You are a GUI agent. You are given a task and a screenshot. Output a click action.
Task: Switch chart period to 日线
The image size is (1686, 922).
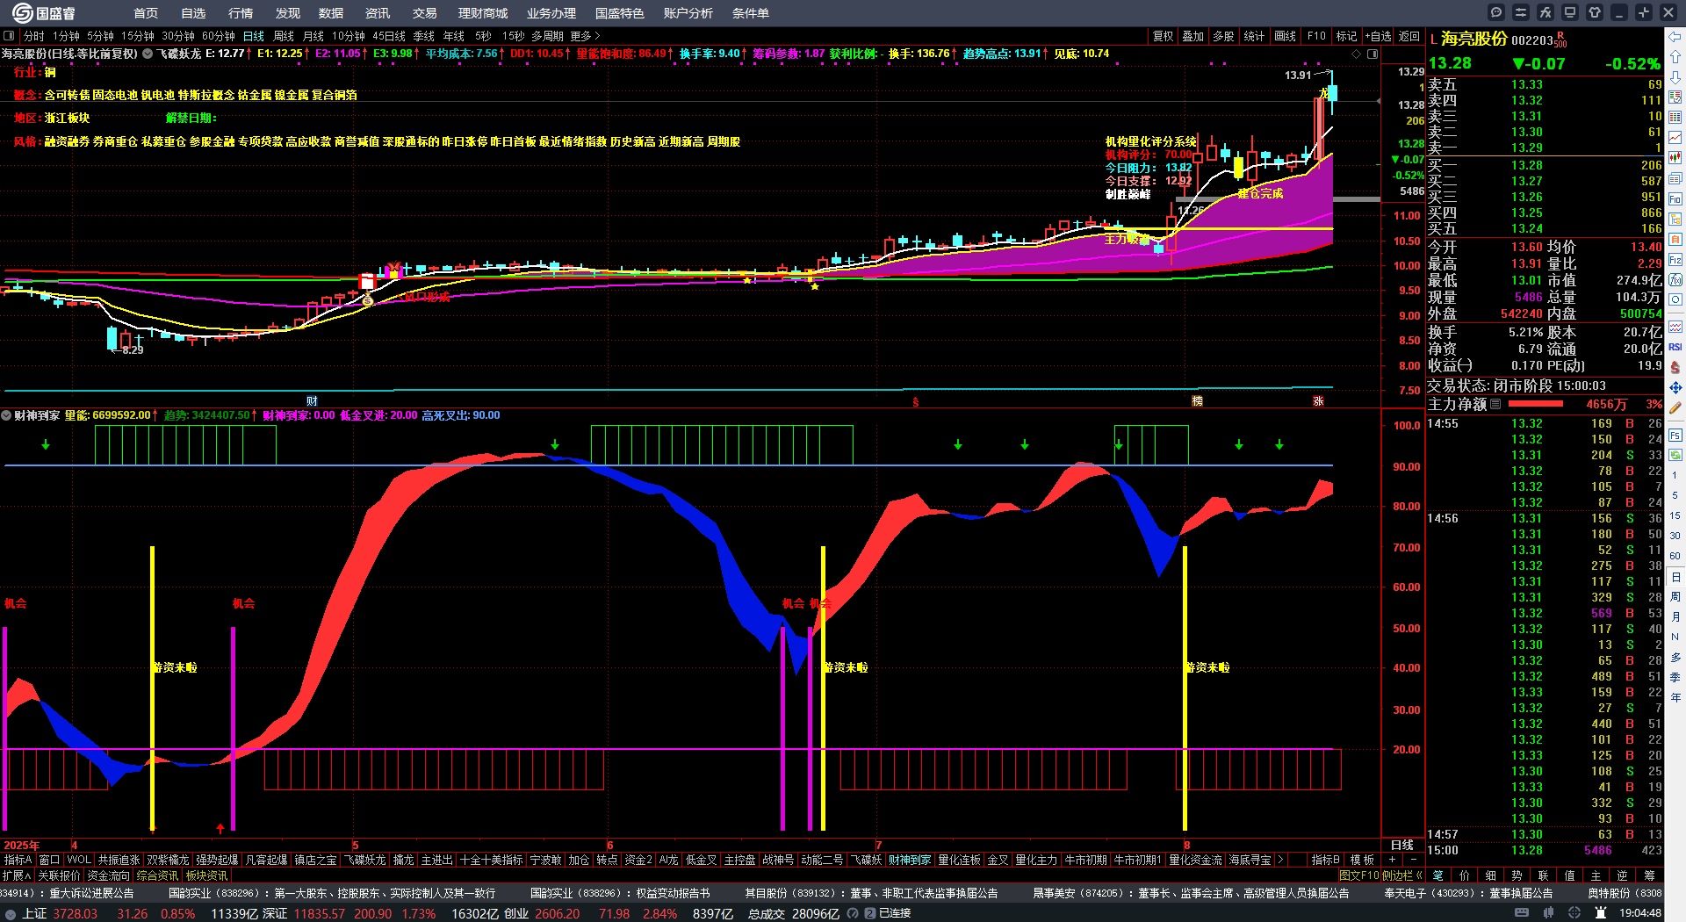[254, 36]
